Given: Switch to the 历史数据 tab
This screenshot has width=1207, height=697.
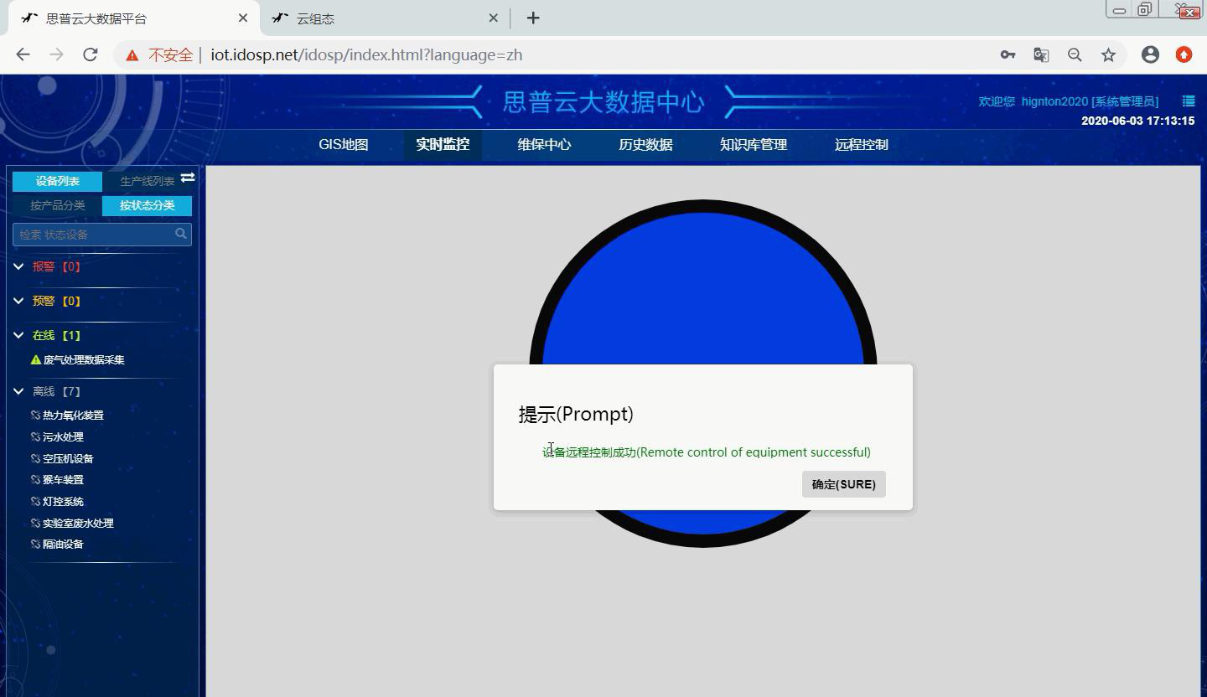Looking at the screenshot, I should tap(645, 144).
